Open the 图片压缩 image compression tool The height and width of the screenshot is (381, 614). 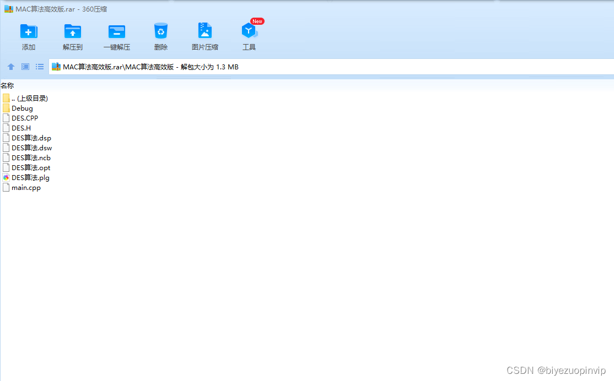pos(205,30)
